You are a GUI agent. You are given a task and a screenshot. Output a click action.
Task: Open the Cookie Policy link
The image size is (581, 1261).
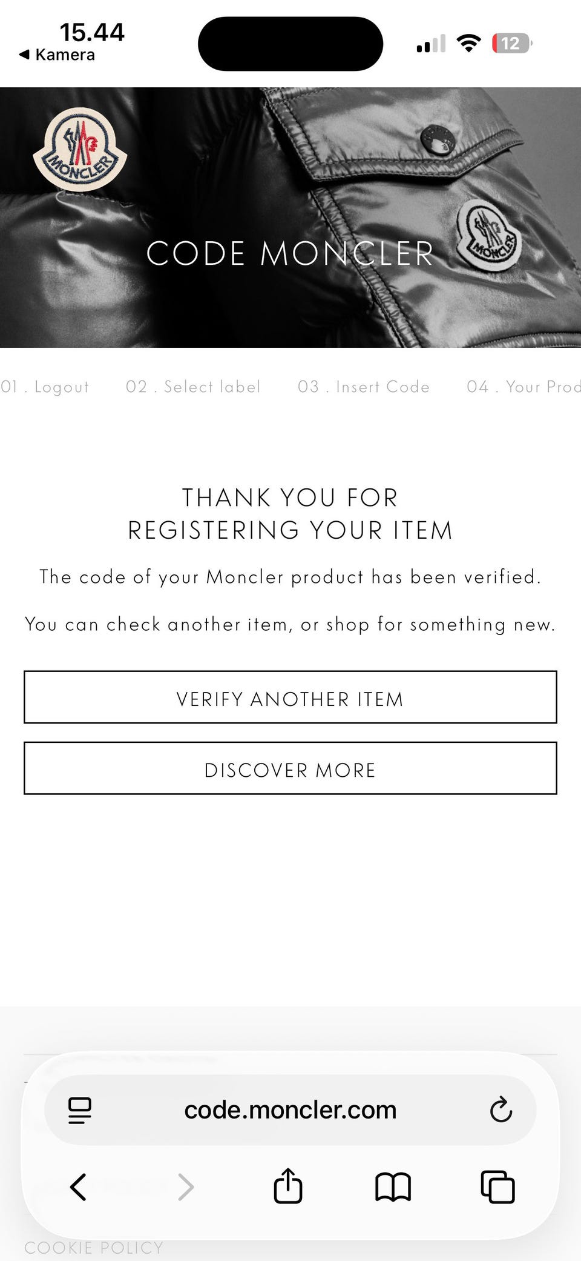tap(94, 1248)
